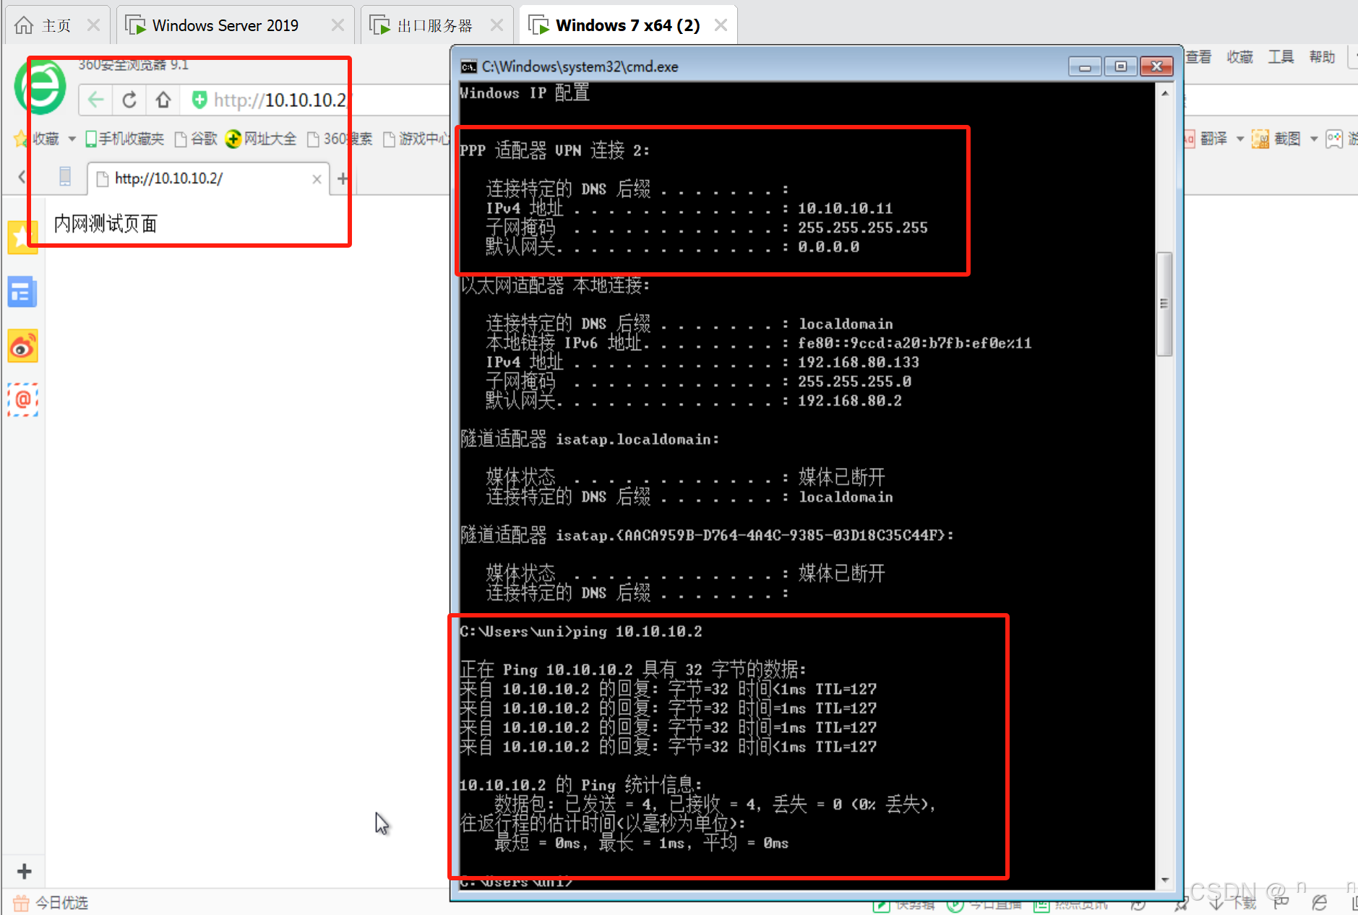Screen dimensions: 1358x915
Task: Open the 工具 menu
Action: pos(1280,56)
